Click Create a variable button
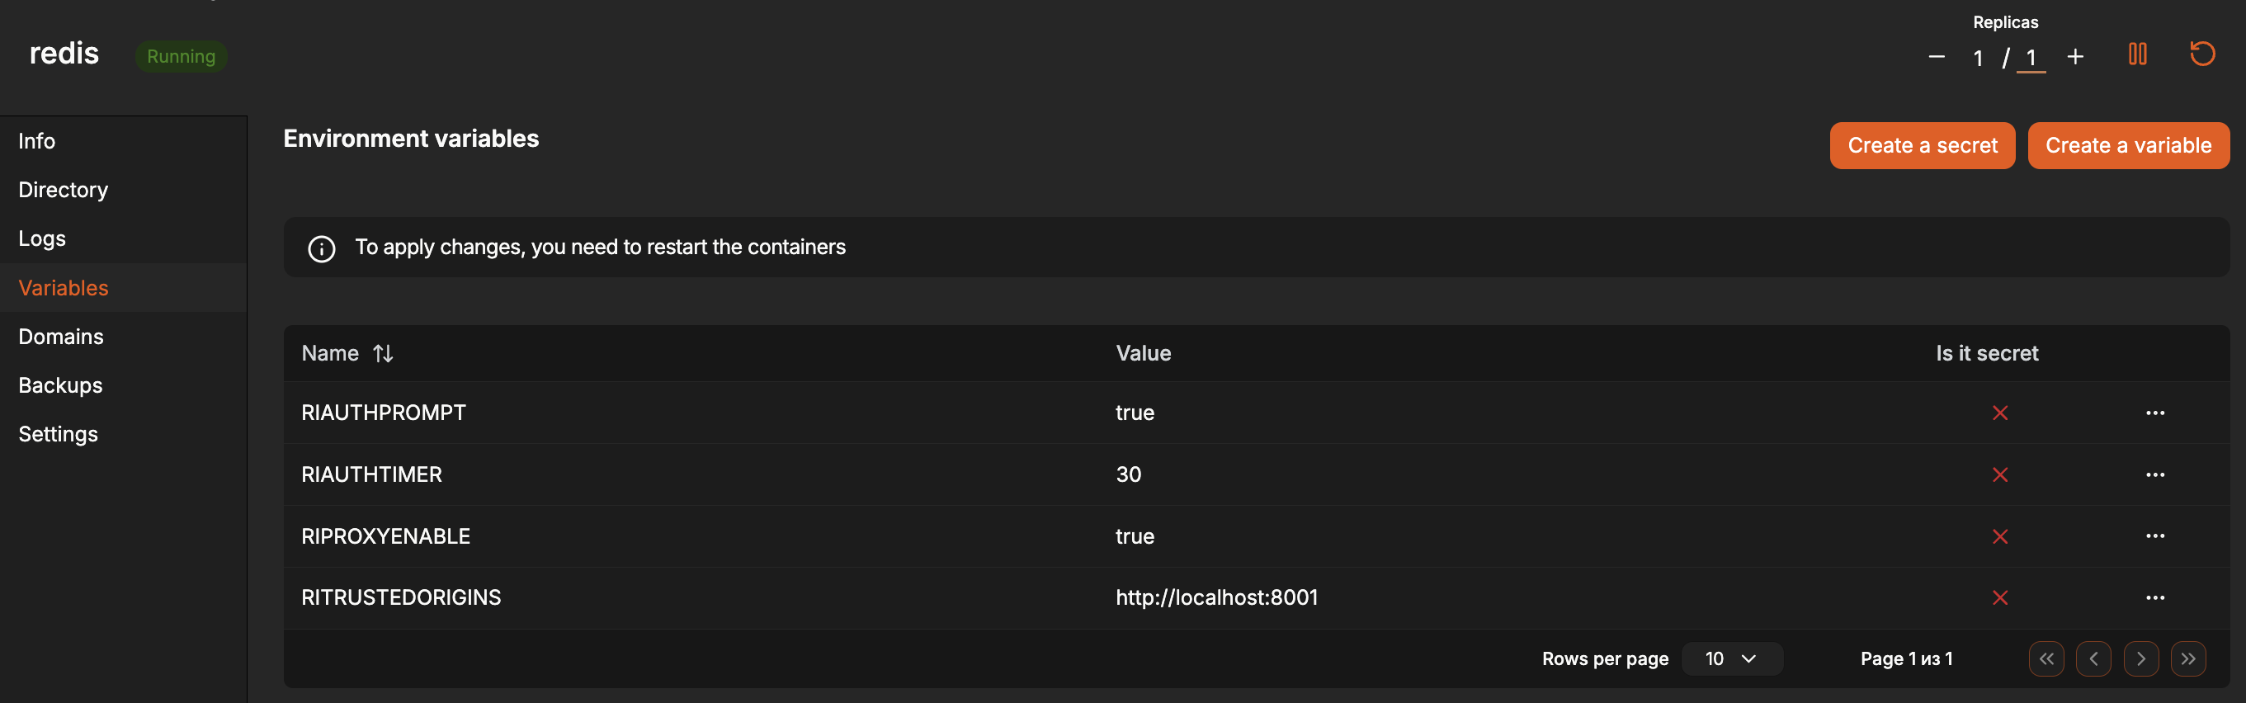The width and height of the screenshot is (2246, 703). click(x=2128, y=146)
